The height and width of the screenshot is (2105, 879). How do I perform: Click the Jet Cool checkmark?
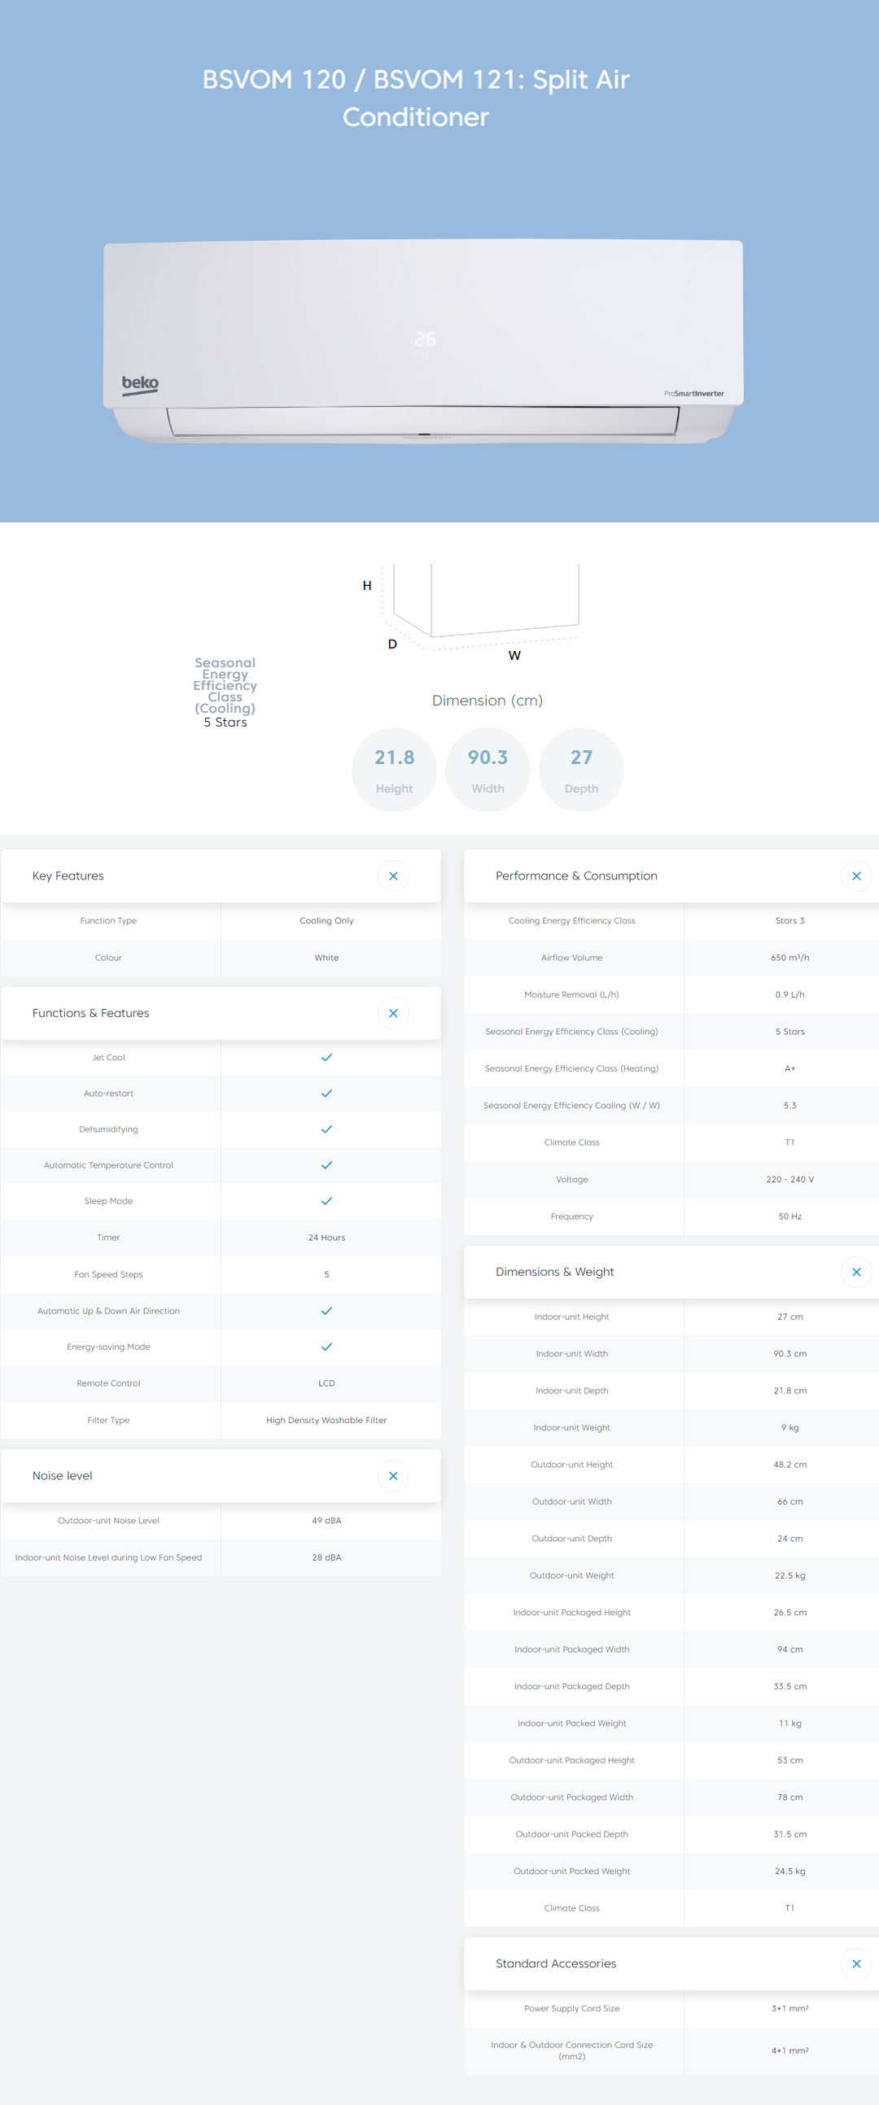(x=326, y=1058)
